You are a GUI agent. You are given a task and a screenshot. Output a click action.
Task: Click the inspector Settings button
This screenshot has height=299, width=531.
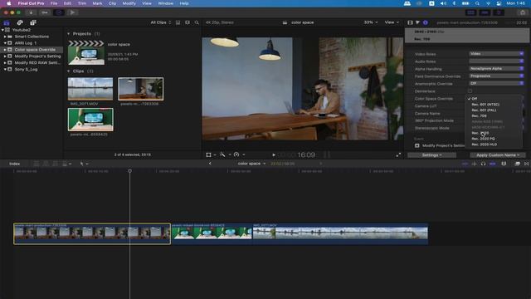(431, 155)
